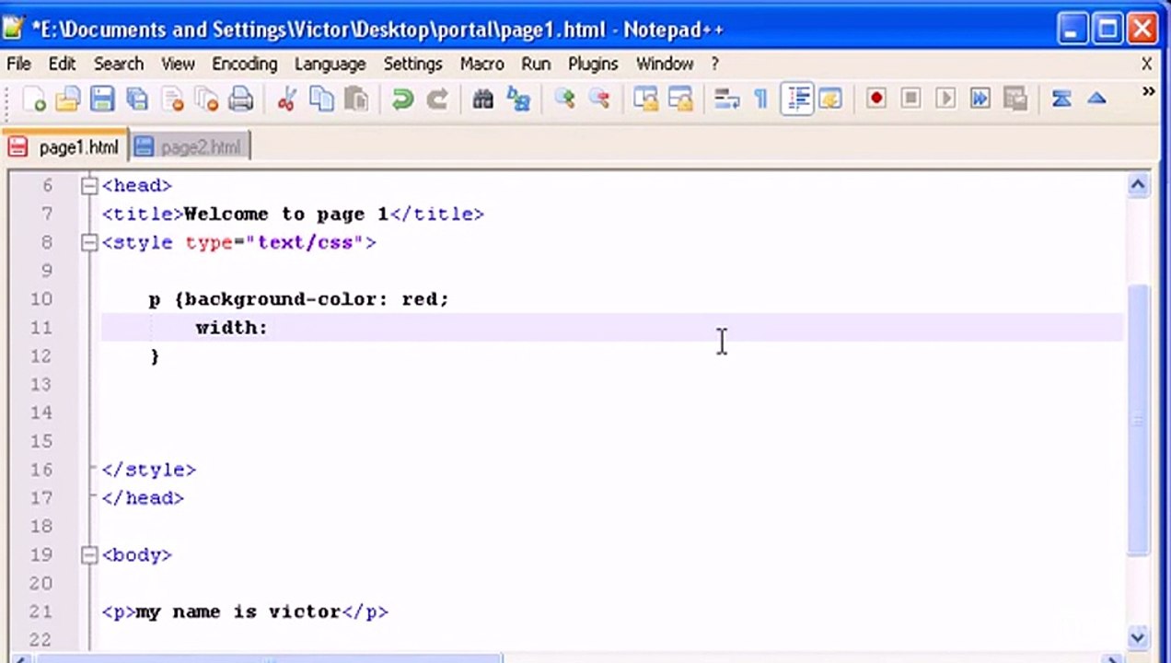Zoom out using the toolbar icon
The height and width of the screenshot is (663, 1171).
pyautogui.click(x=598, y=99)
